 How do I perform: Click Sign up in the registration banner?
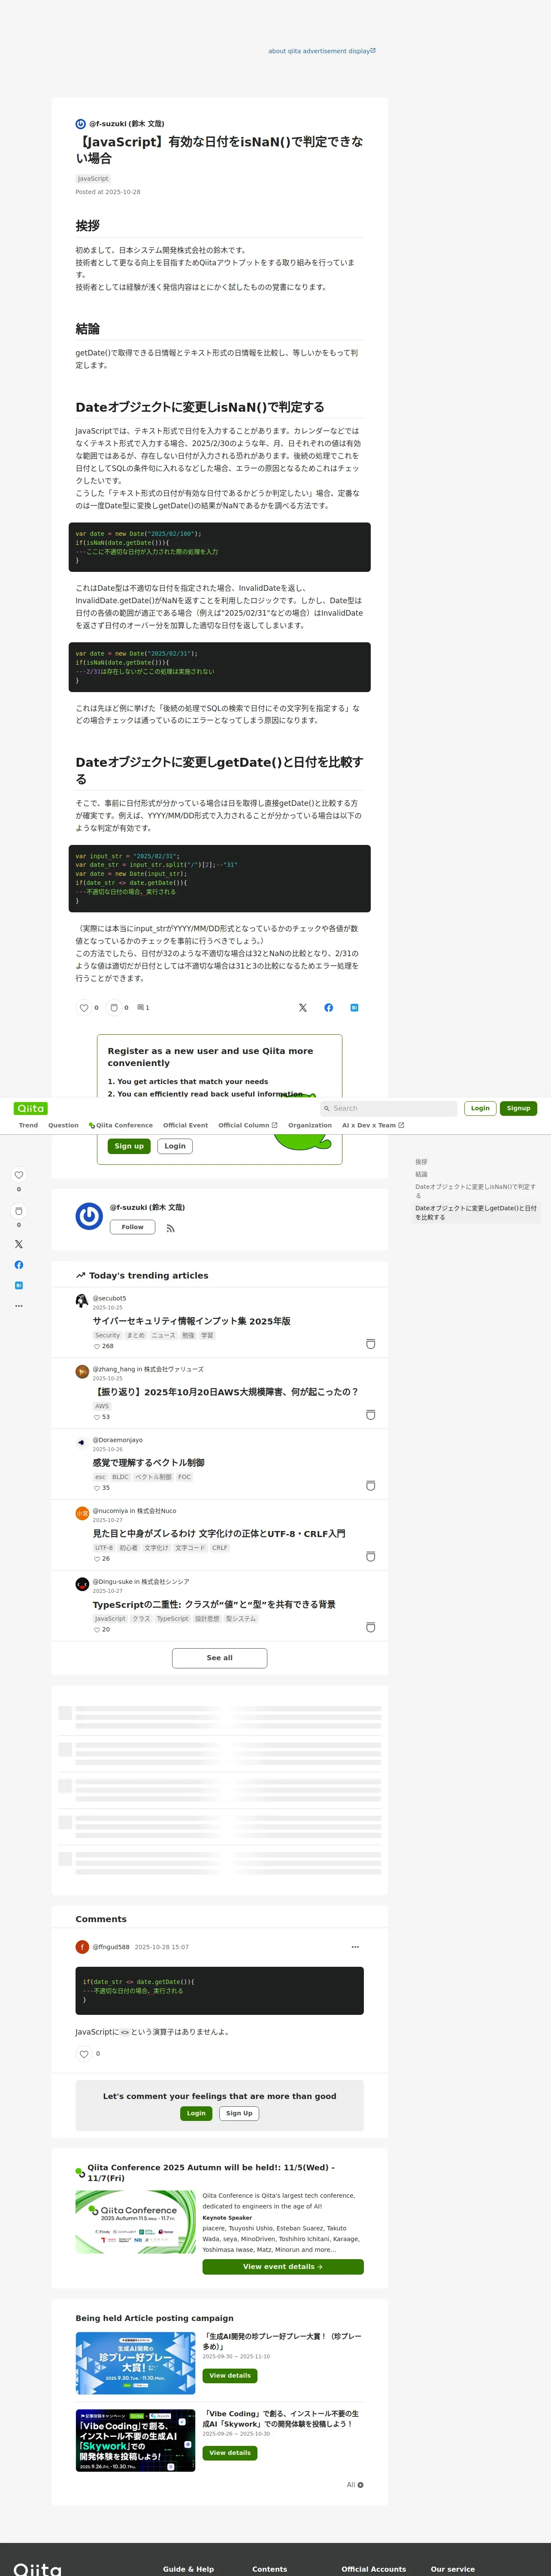[x=129, y=1146]
